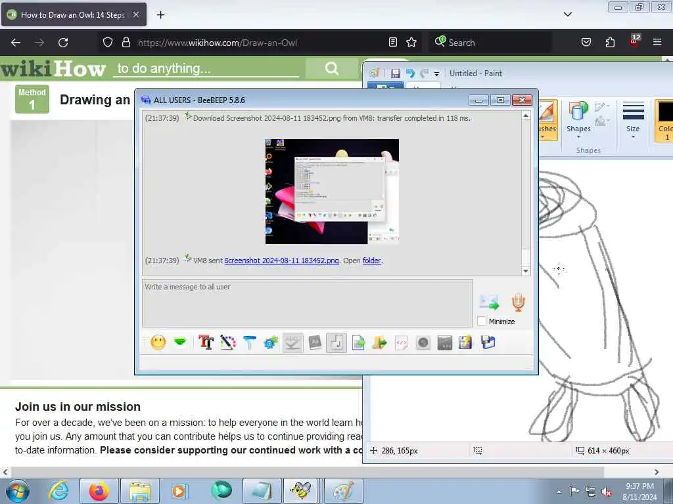
Task: Select Color 1 swatch in Paint
Action: (x=664, y=121)
